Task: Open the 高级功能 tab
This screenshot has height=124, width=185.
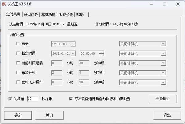Action: pos(48,15)
